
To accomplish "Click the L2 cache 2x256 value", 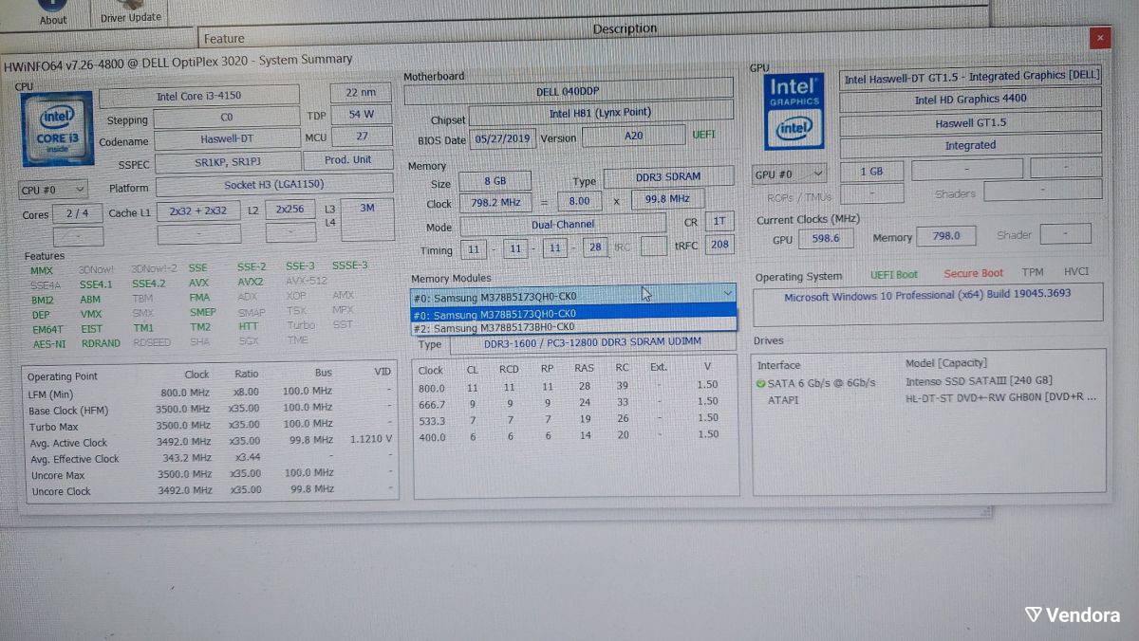I will pyautogui.click(x=290, y=210).
